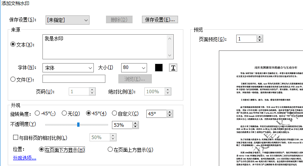Click scroll down arrow in watermark text box

tap(169, 55)
